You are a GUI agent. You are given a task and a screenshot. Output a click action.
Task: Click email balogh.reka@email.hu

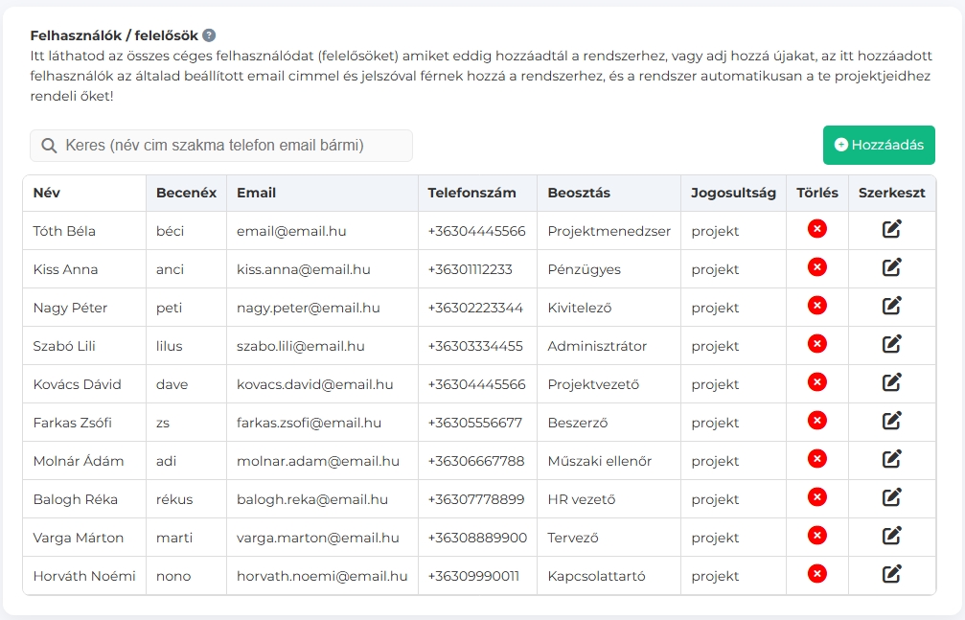312,500
